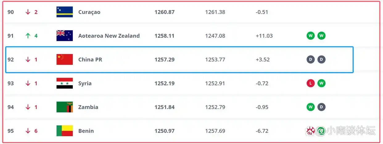Screen dimensions: 383x144
Task: Open the Curaçao team link
Action: (x=89, y=12)
